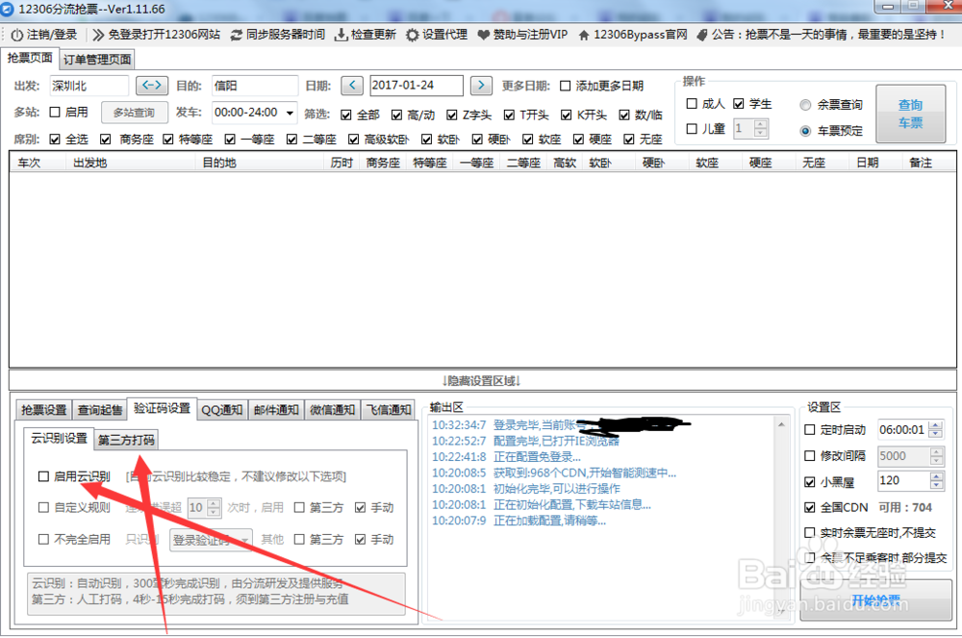962x638 pixels.
Task: Check the 成人 passenger checkbox
Action: point(692,104)
